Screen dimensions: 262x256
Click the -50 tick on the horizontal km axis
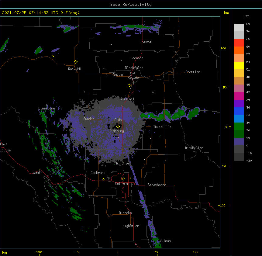[78, 252]
